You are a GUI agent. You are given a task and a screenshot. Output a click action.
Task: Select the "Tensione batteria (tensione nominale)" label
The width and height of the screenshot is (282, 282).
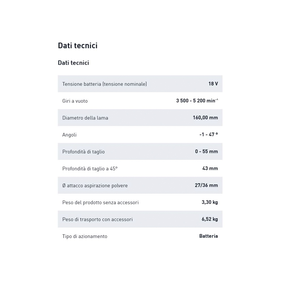pos(104,84)
